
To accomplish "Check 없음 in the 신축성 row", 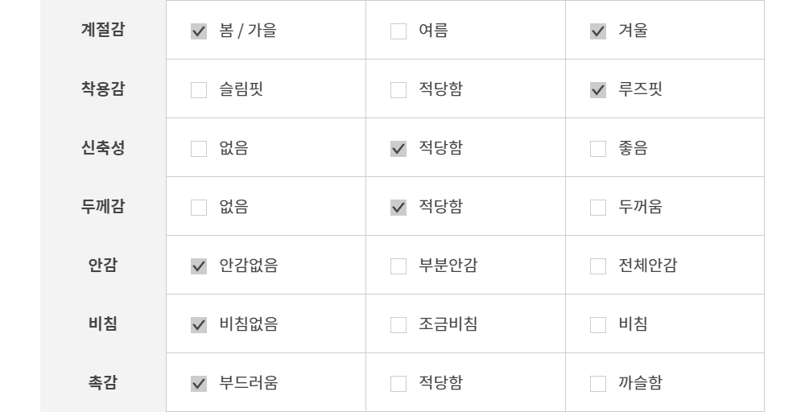I will [x=199, y=150].
